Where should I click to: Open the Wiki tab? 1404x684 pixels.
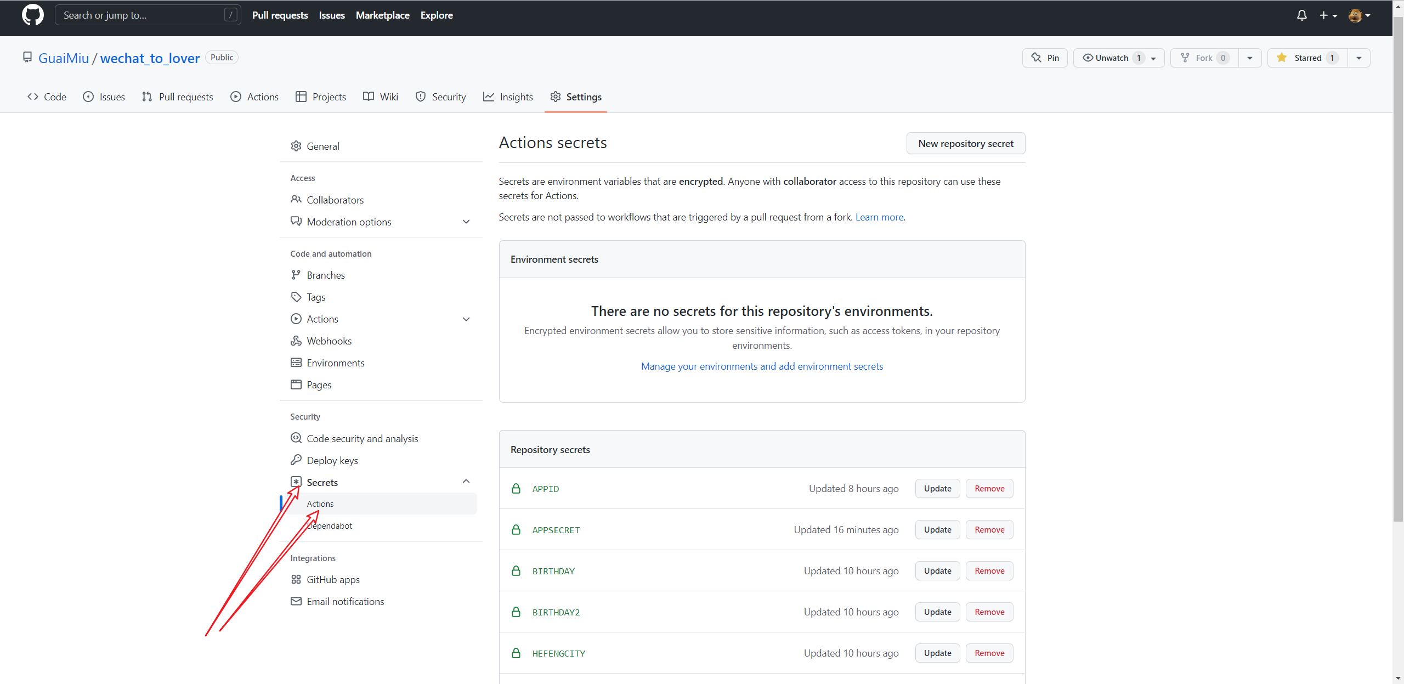(x=381, y=97)
